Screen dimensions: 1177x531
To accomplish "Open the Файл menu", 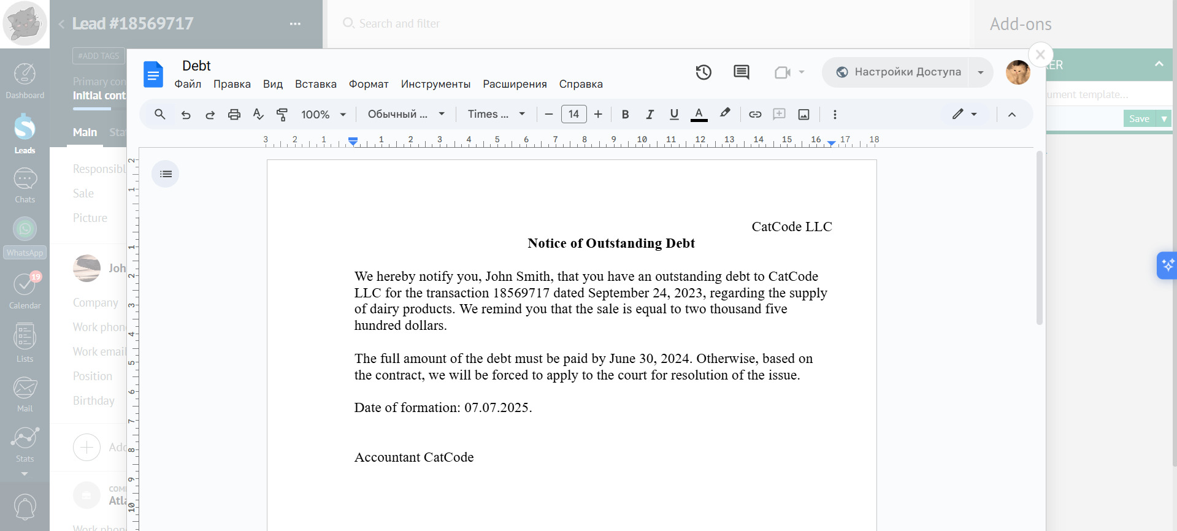I will pos(188,84).
